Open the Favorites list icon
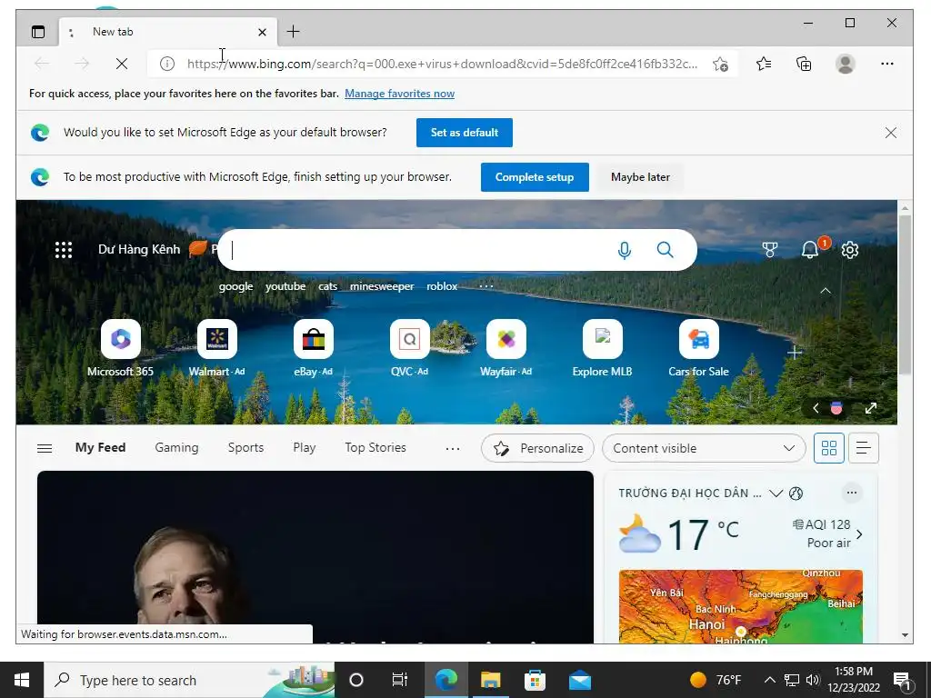The image size is (931, 698). point(764,64)
